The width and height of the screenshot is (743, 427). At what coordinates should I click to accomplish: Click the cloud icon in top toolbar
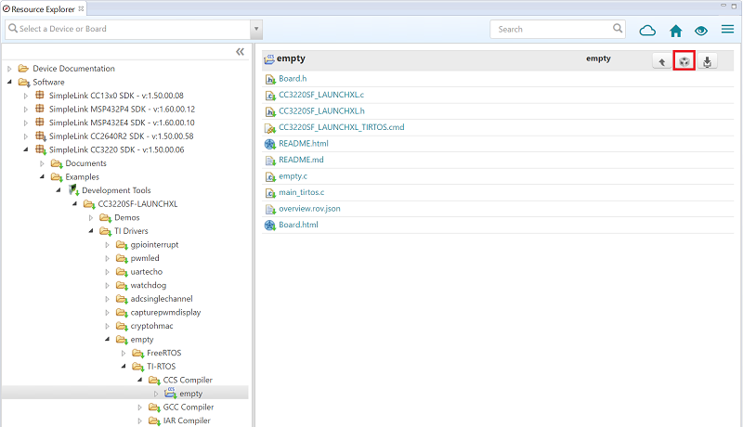tap(648, 30)
